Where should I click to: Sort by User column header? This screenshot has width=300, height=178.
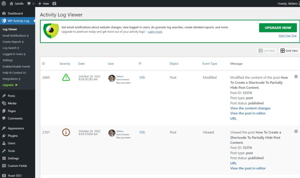point(111,63)
